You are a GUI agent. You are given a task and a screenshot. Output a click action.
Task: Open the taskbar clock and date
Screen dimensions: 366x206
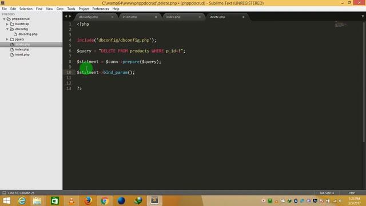[x=355, y=201]
